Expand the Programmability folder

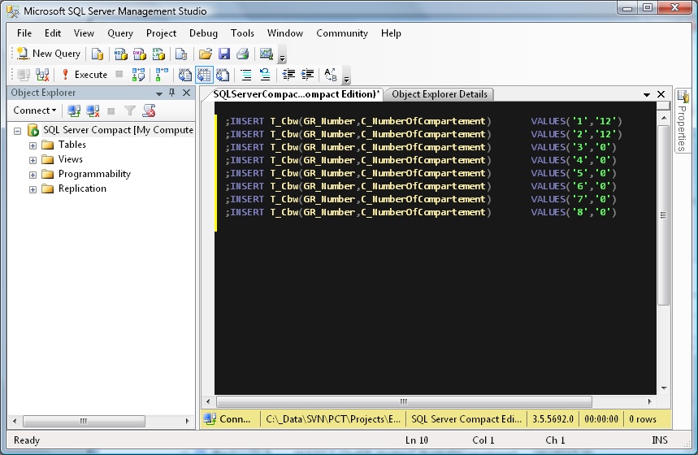(x=33, y=175)
